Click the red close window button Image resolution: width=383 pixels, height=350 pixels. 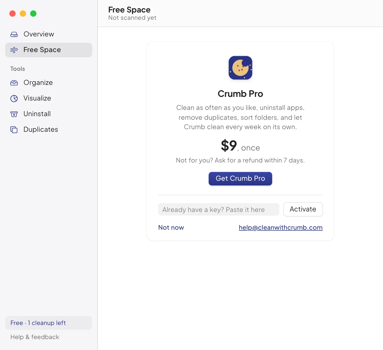pos(12,14)
